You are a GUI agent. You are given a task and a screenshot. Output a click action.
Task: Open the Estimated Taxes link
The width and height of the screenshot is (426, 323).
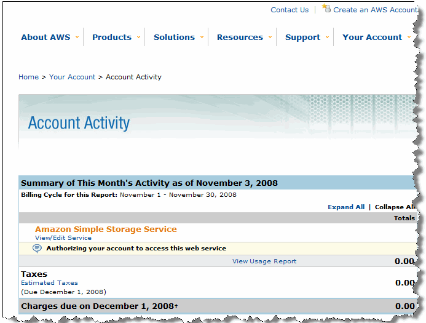pos(49,283)
